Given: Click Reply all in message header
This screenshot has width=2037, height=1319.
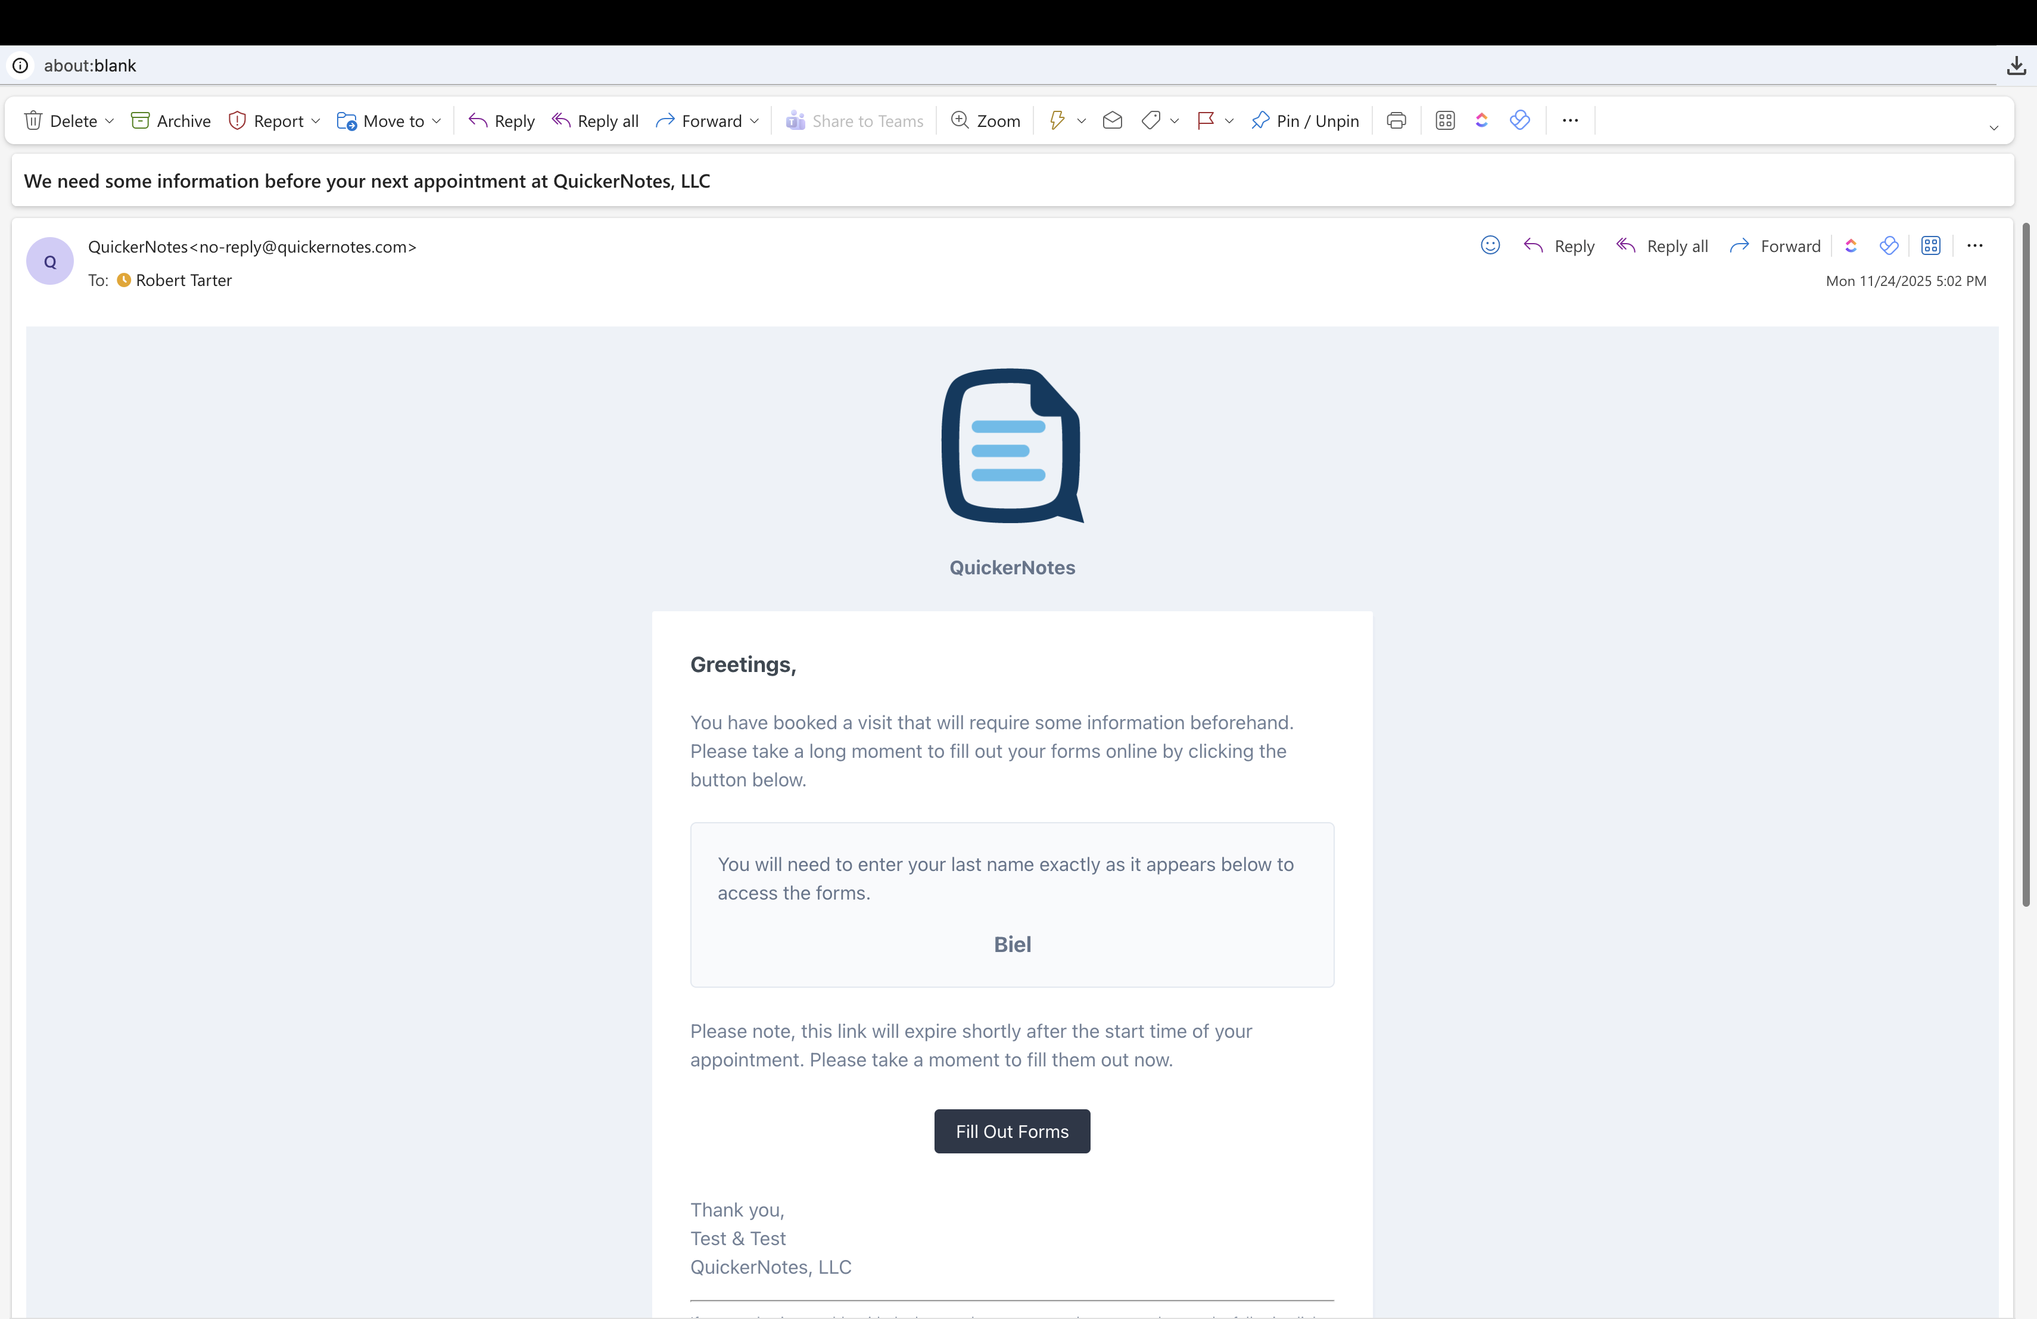Looking at the screenshot, I should pos(1662,245).
